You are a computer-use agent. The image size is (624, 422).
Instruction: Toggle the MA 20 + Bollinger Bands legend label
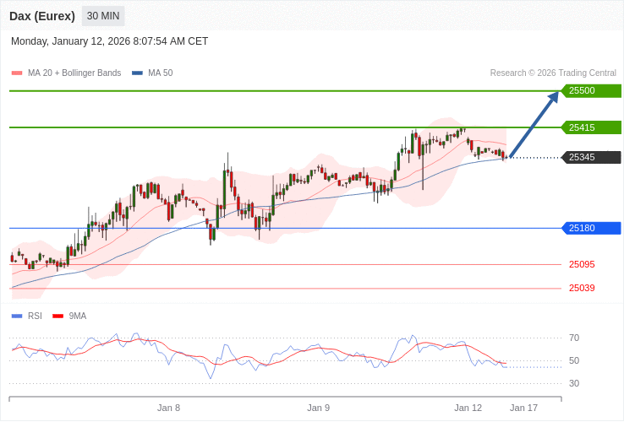click(74, 73)
